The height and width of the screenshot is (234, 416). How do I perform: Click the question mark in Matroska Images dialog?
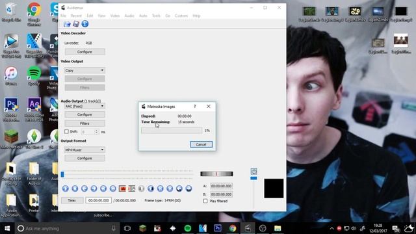point(195,107)
